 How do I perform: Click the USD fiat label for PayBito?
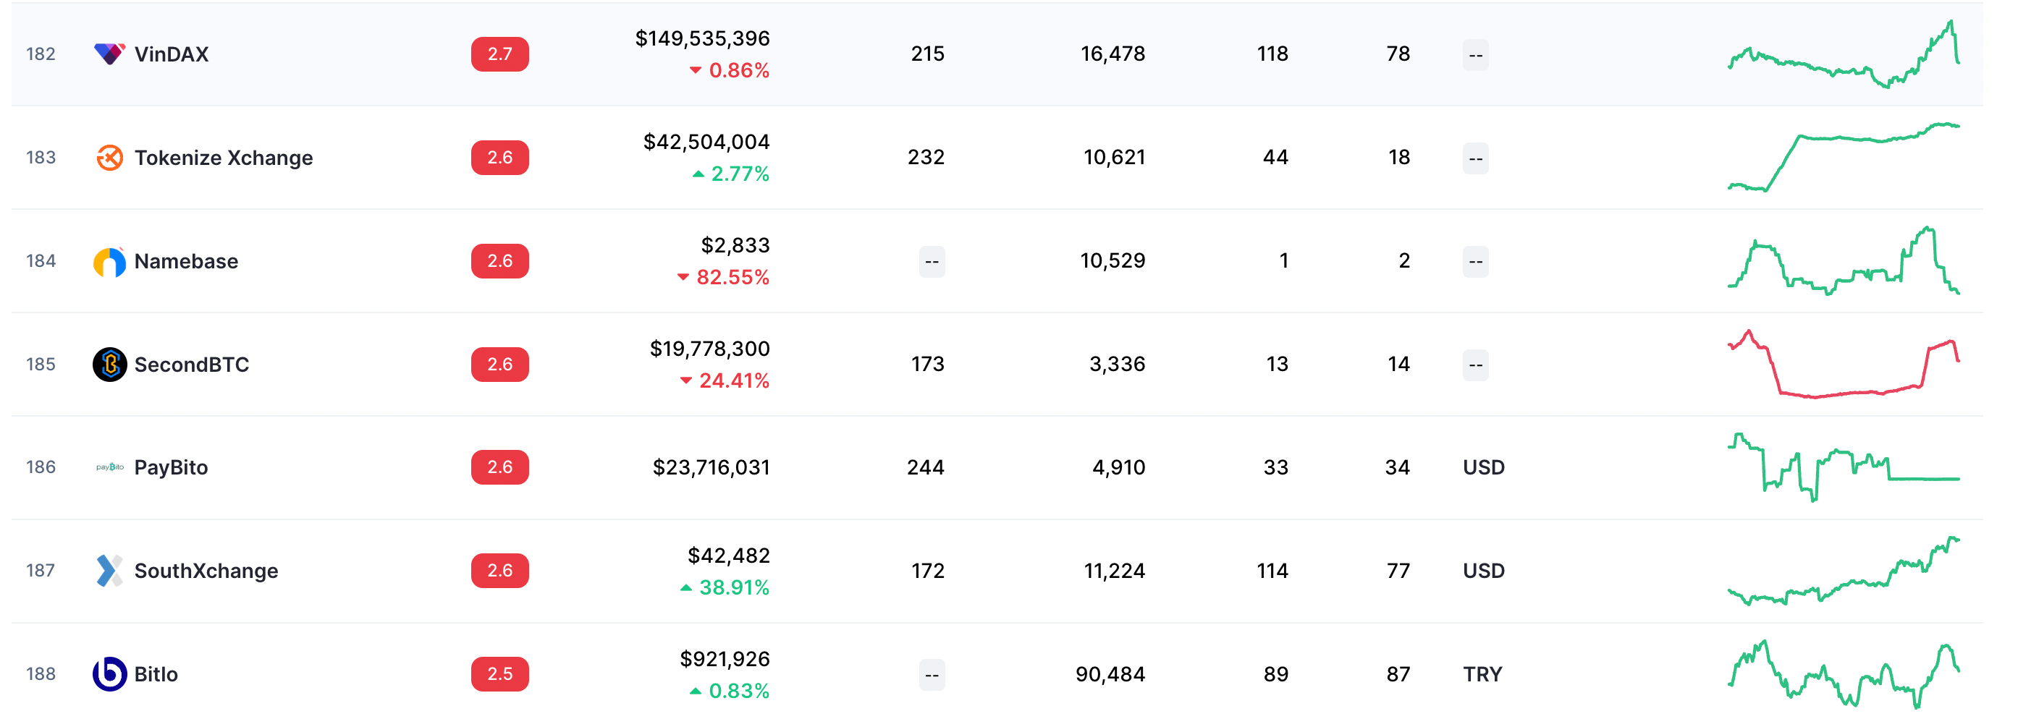tap(1484, 467)
